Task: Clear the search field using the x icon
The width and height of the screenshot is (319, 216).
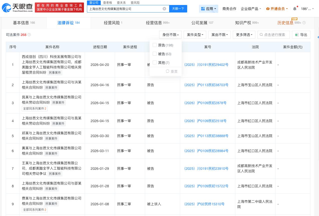Action: (164, 8)
